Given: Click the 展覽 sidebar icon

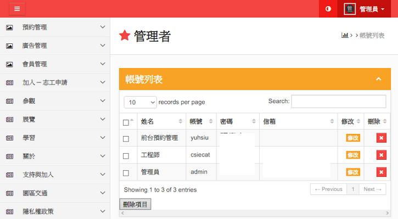Looking at the screenshot, I should click(9, 120).
